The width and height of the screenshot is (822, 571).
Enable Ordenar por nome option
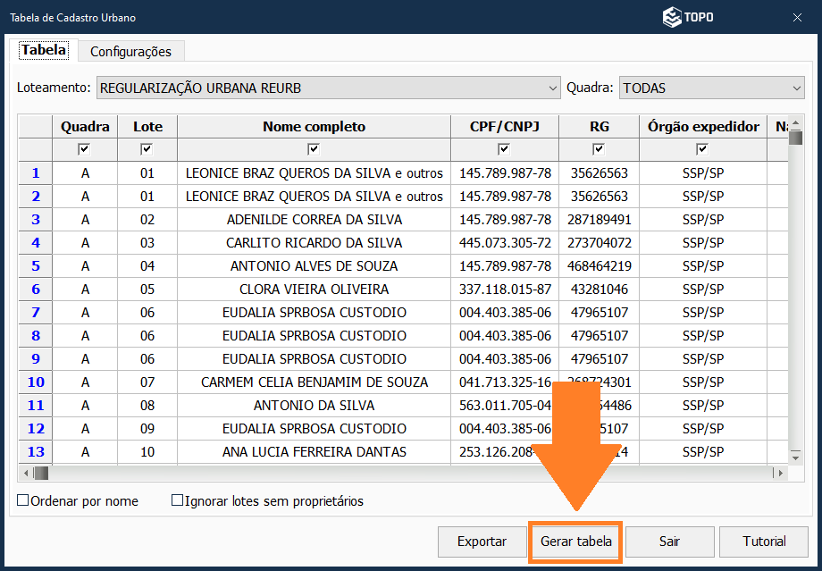[23, 501]
